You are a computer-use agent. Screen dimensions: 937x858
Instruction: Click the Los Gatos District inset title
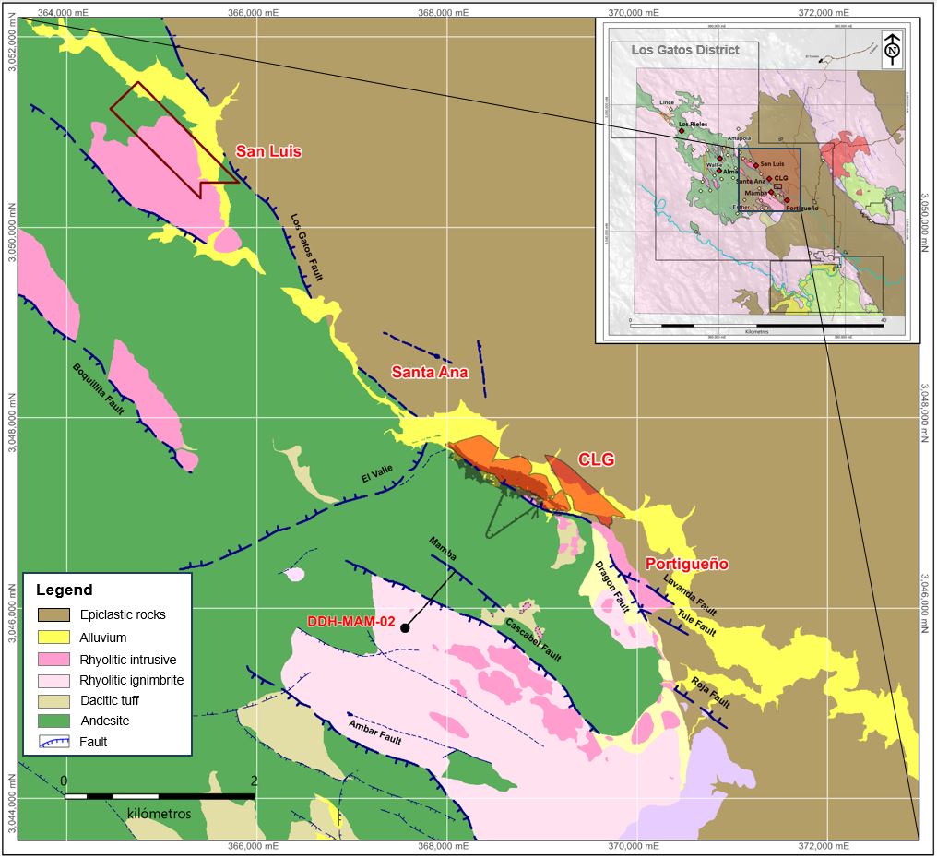pos(684,50)
